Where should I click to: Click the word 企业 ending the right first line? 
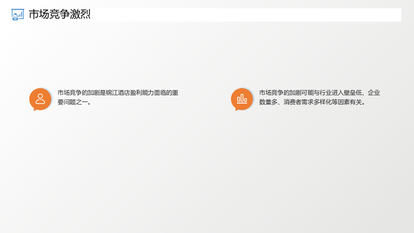(374, 93)
